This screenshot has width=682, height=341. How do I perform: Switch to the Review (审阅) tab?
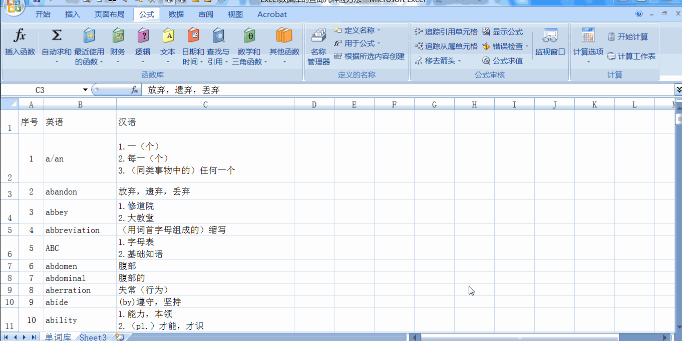[x=206, y=14]
